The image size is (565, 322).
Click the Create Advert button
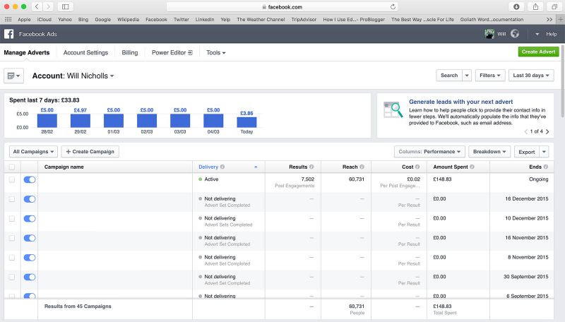tap(538, 52)
